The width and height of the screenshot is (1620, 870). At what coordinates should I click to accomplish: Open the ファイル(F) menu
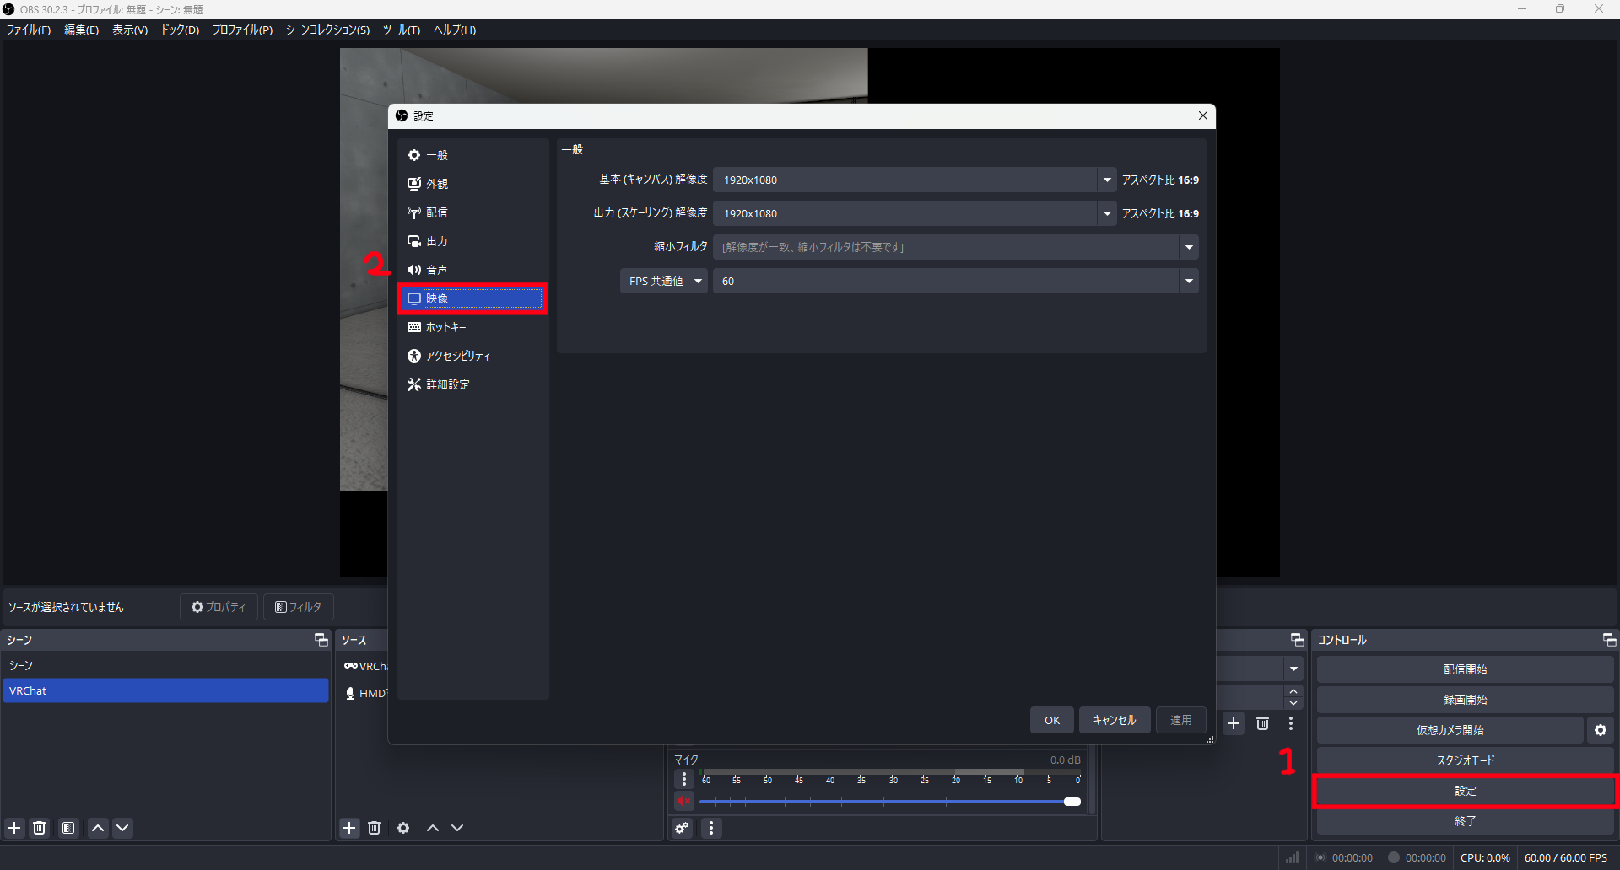pos(28,30)
